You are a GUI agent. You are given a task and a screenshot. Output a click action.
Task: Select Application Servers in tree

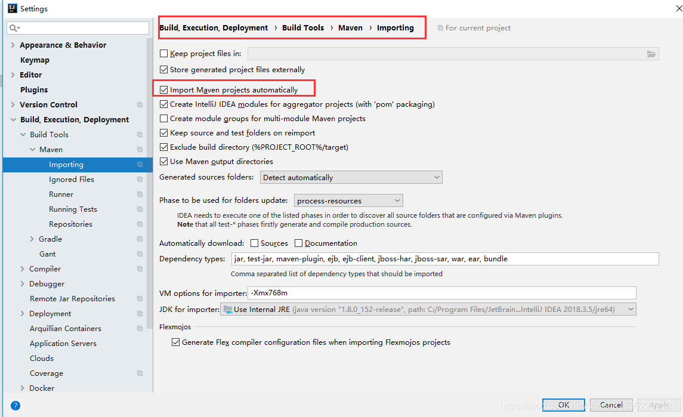(x=63, y=344)
